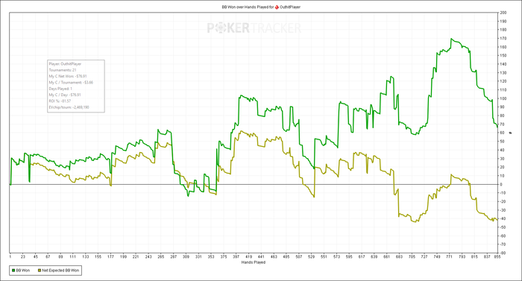Screen dimensions: 522x281
Task: Select "Player: OuthitPlayer" line in stats box
Action: pos(66,64)
